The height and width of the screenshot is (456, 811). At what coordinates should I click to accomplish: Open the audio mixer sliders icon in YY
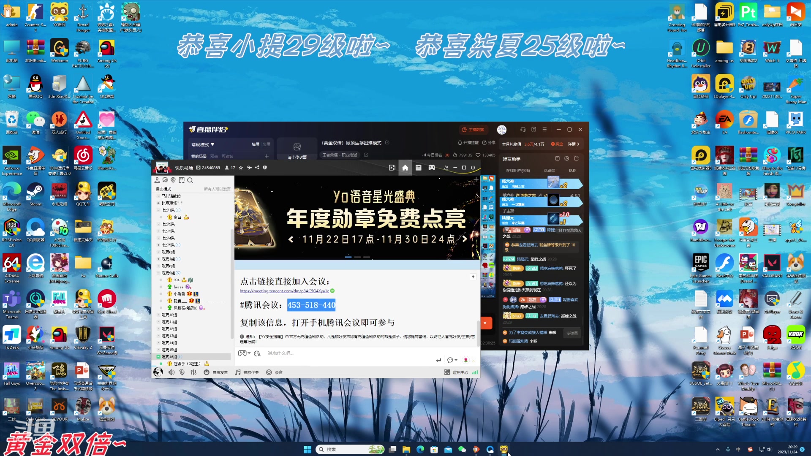coord(193,372)
